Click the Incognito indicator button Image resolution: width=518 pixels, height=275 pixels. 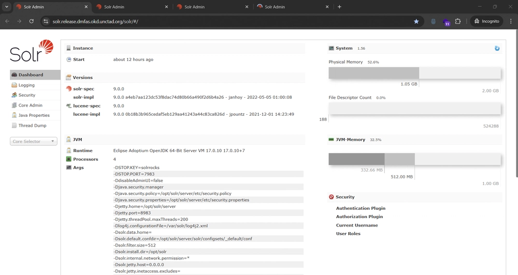[x=486, y=21]
